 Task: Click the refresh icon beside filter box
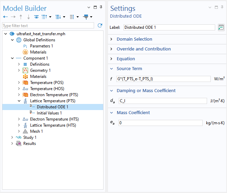[x=100, y=25]
